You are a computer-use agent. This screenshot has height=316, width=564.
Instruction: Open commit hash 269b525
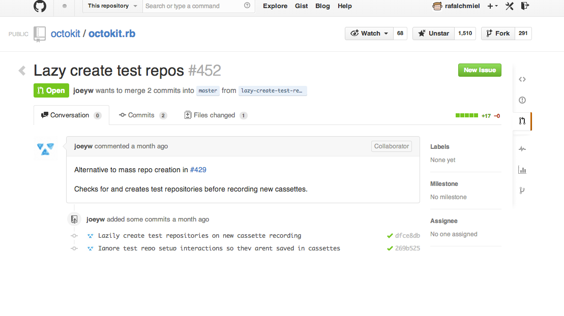(x=407, y=248)
